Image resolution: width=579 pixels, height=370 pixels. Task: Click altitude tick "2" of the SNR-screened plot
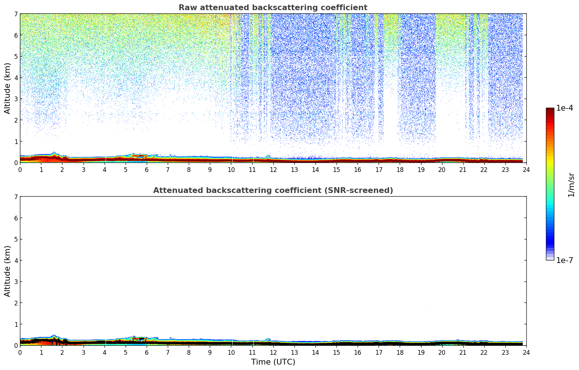[x=16, y=303]
